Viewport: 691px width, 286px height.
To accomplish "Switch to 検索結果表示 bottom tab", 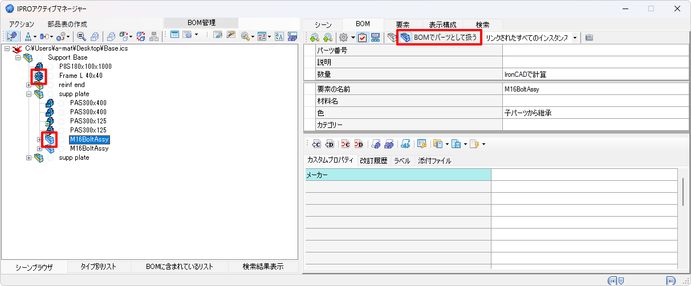I will point(262,267).
